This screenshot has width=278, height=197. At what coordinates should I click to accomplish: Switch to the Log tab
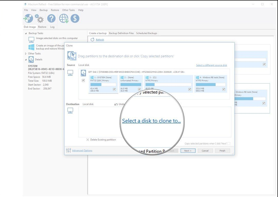[x=52, y=27]
